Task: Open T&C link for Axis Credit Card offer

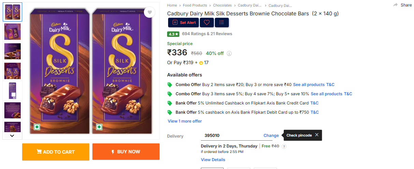Action: (x=314, y=103)
